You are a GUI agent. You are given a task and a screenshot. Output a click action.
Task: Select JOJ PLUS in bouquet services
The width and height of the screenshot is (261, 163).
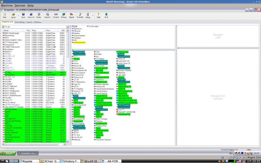[77, 137]
